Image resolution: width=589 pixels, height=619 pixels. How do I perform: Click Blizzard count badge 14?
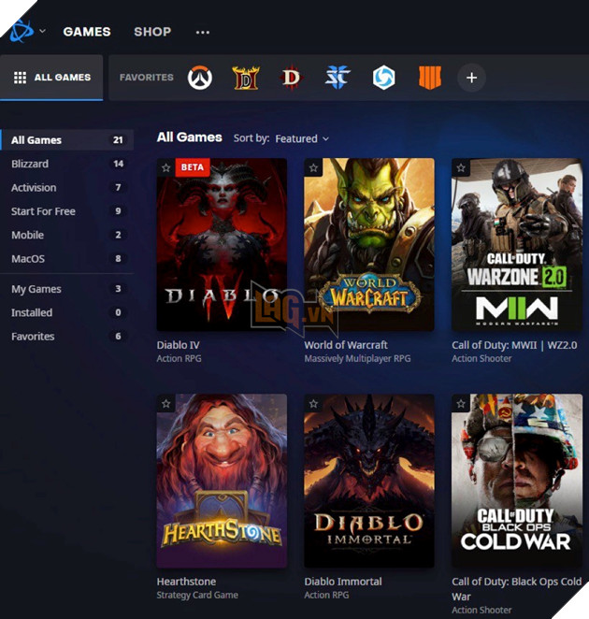tap(118, 164)
